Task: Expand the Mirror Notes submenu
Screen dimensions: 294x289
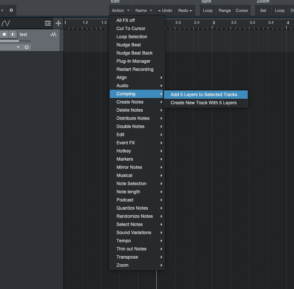Action: [137, 167]
